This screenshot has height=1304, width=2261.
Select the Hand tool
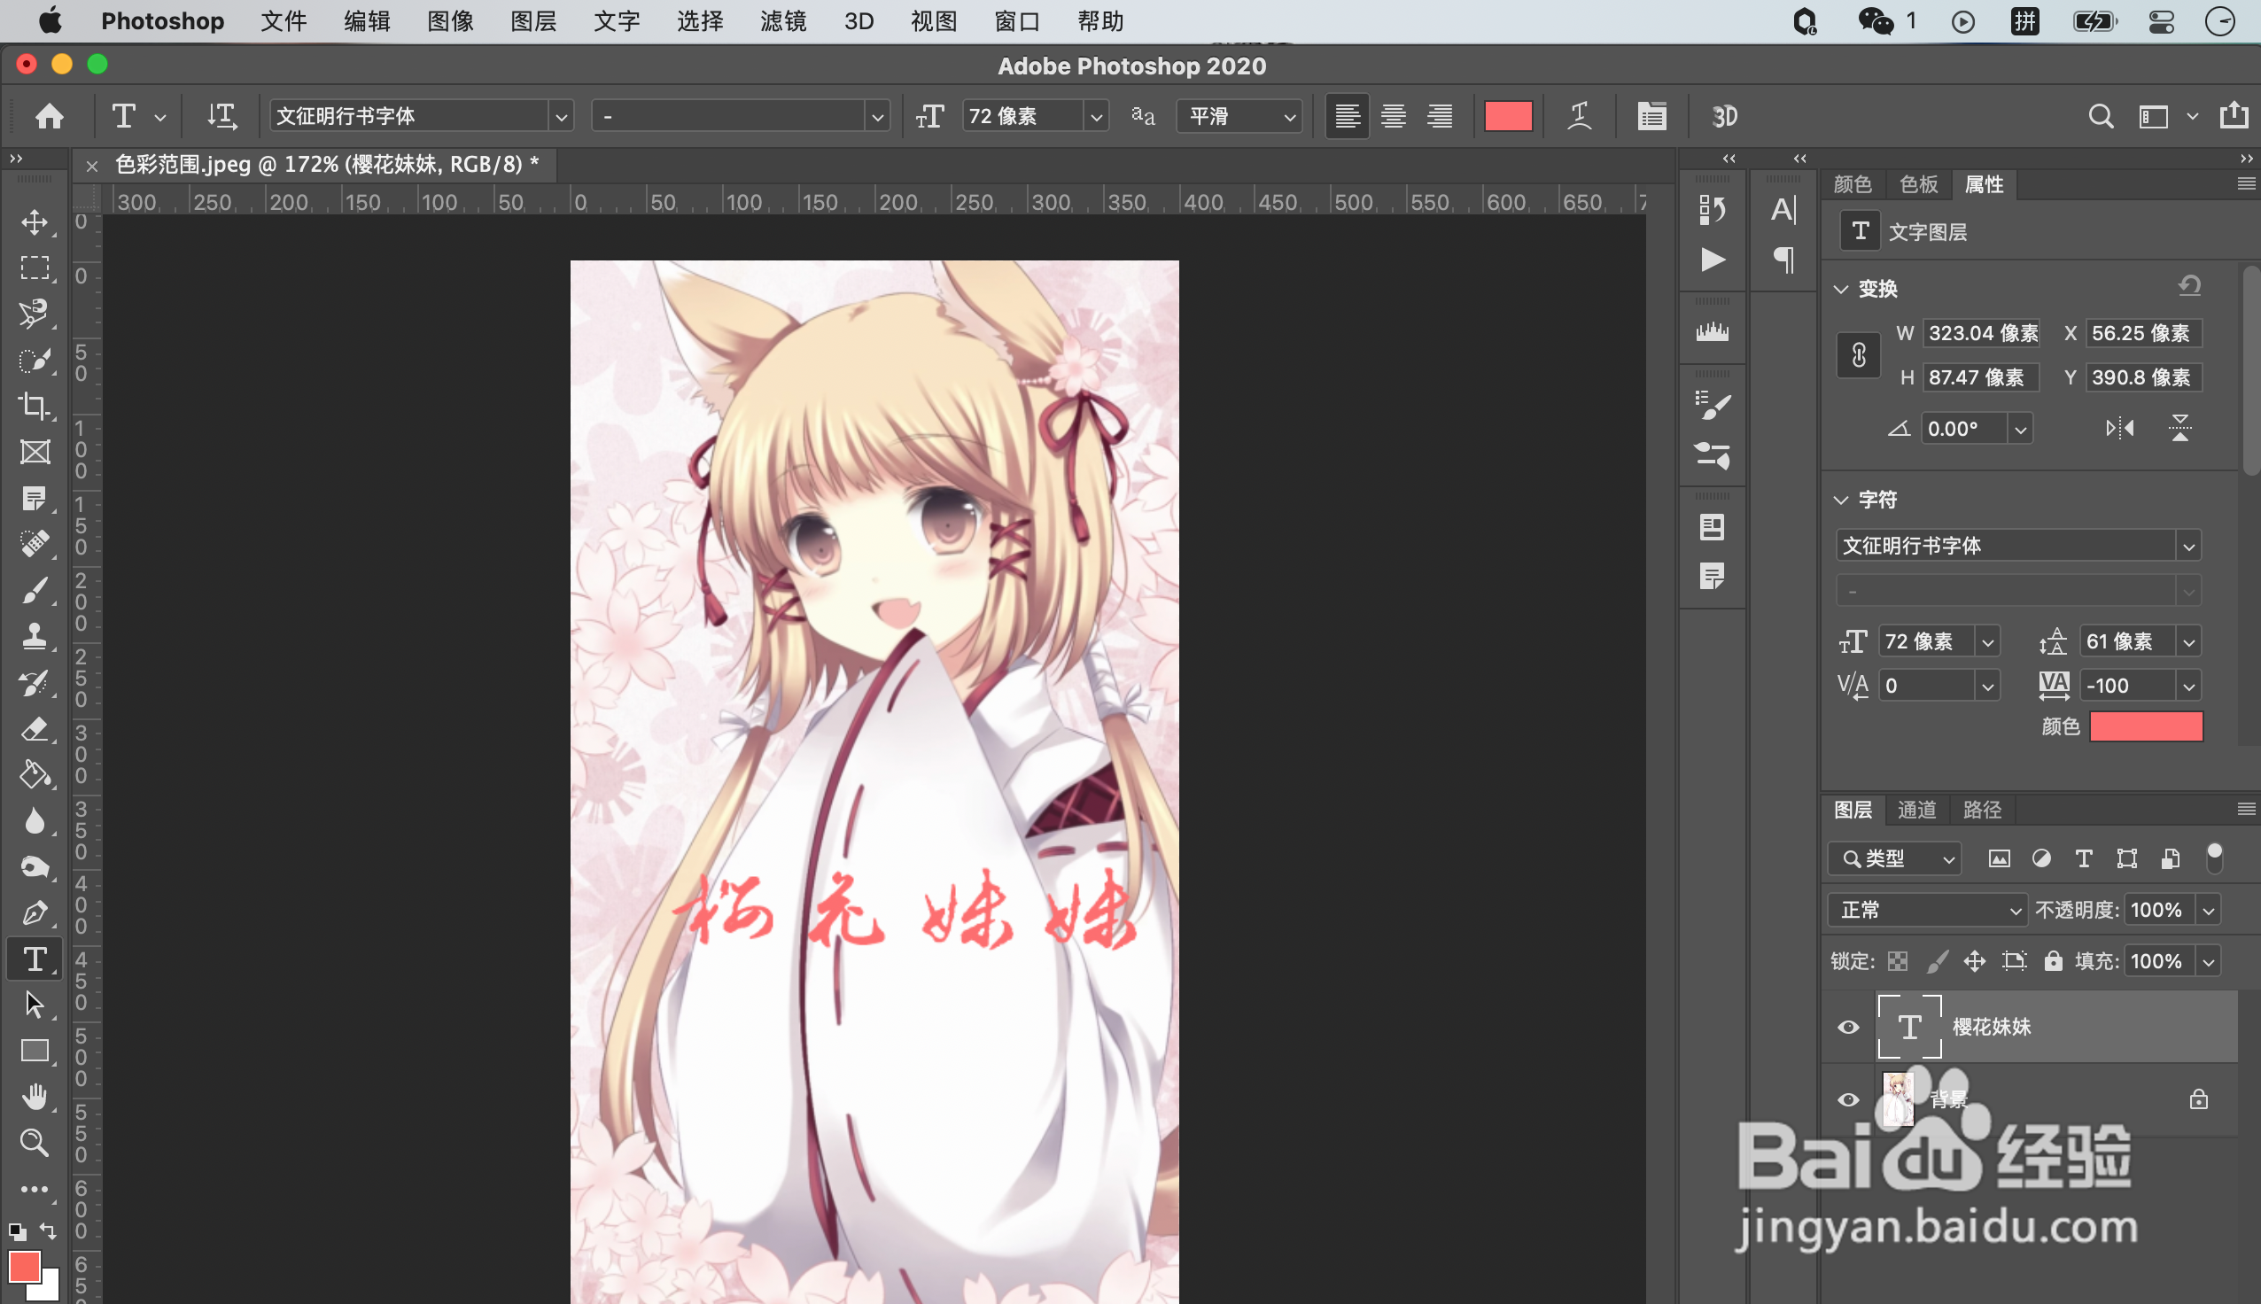point(35,1096)
